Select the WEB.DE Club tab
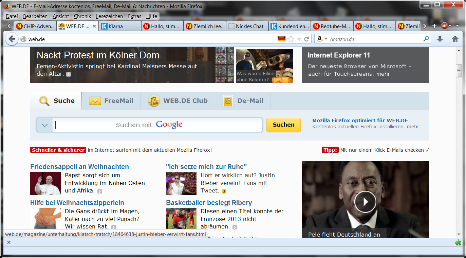 (x=178, y=101)
